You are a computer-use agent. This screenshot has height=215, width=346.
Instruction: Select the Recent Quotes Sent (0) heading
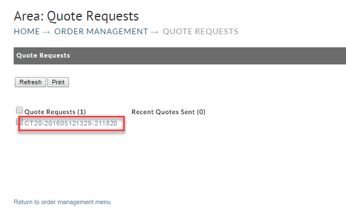(x=168, y=112)
